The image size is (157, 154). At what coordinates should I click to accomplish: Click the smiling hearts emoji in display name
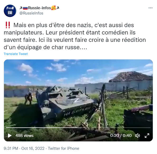click(x=54, y=8)
